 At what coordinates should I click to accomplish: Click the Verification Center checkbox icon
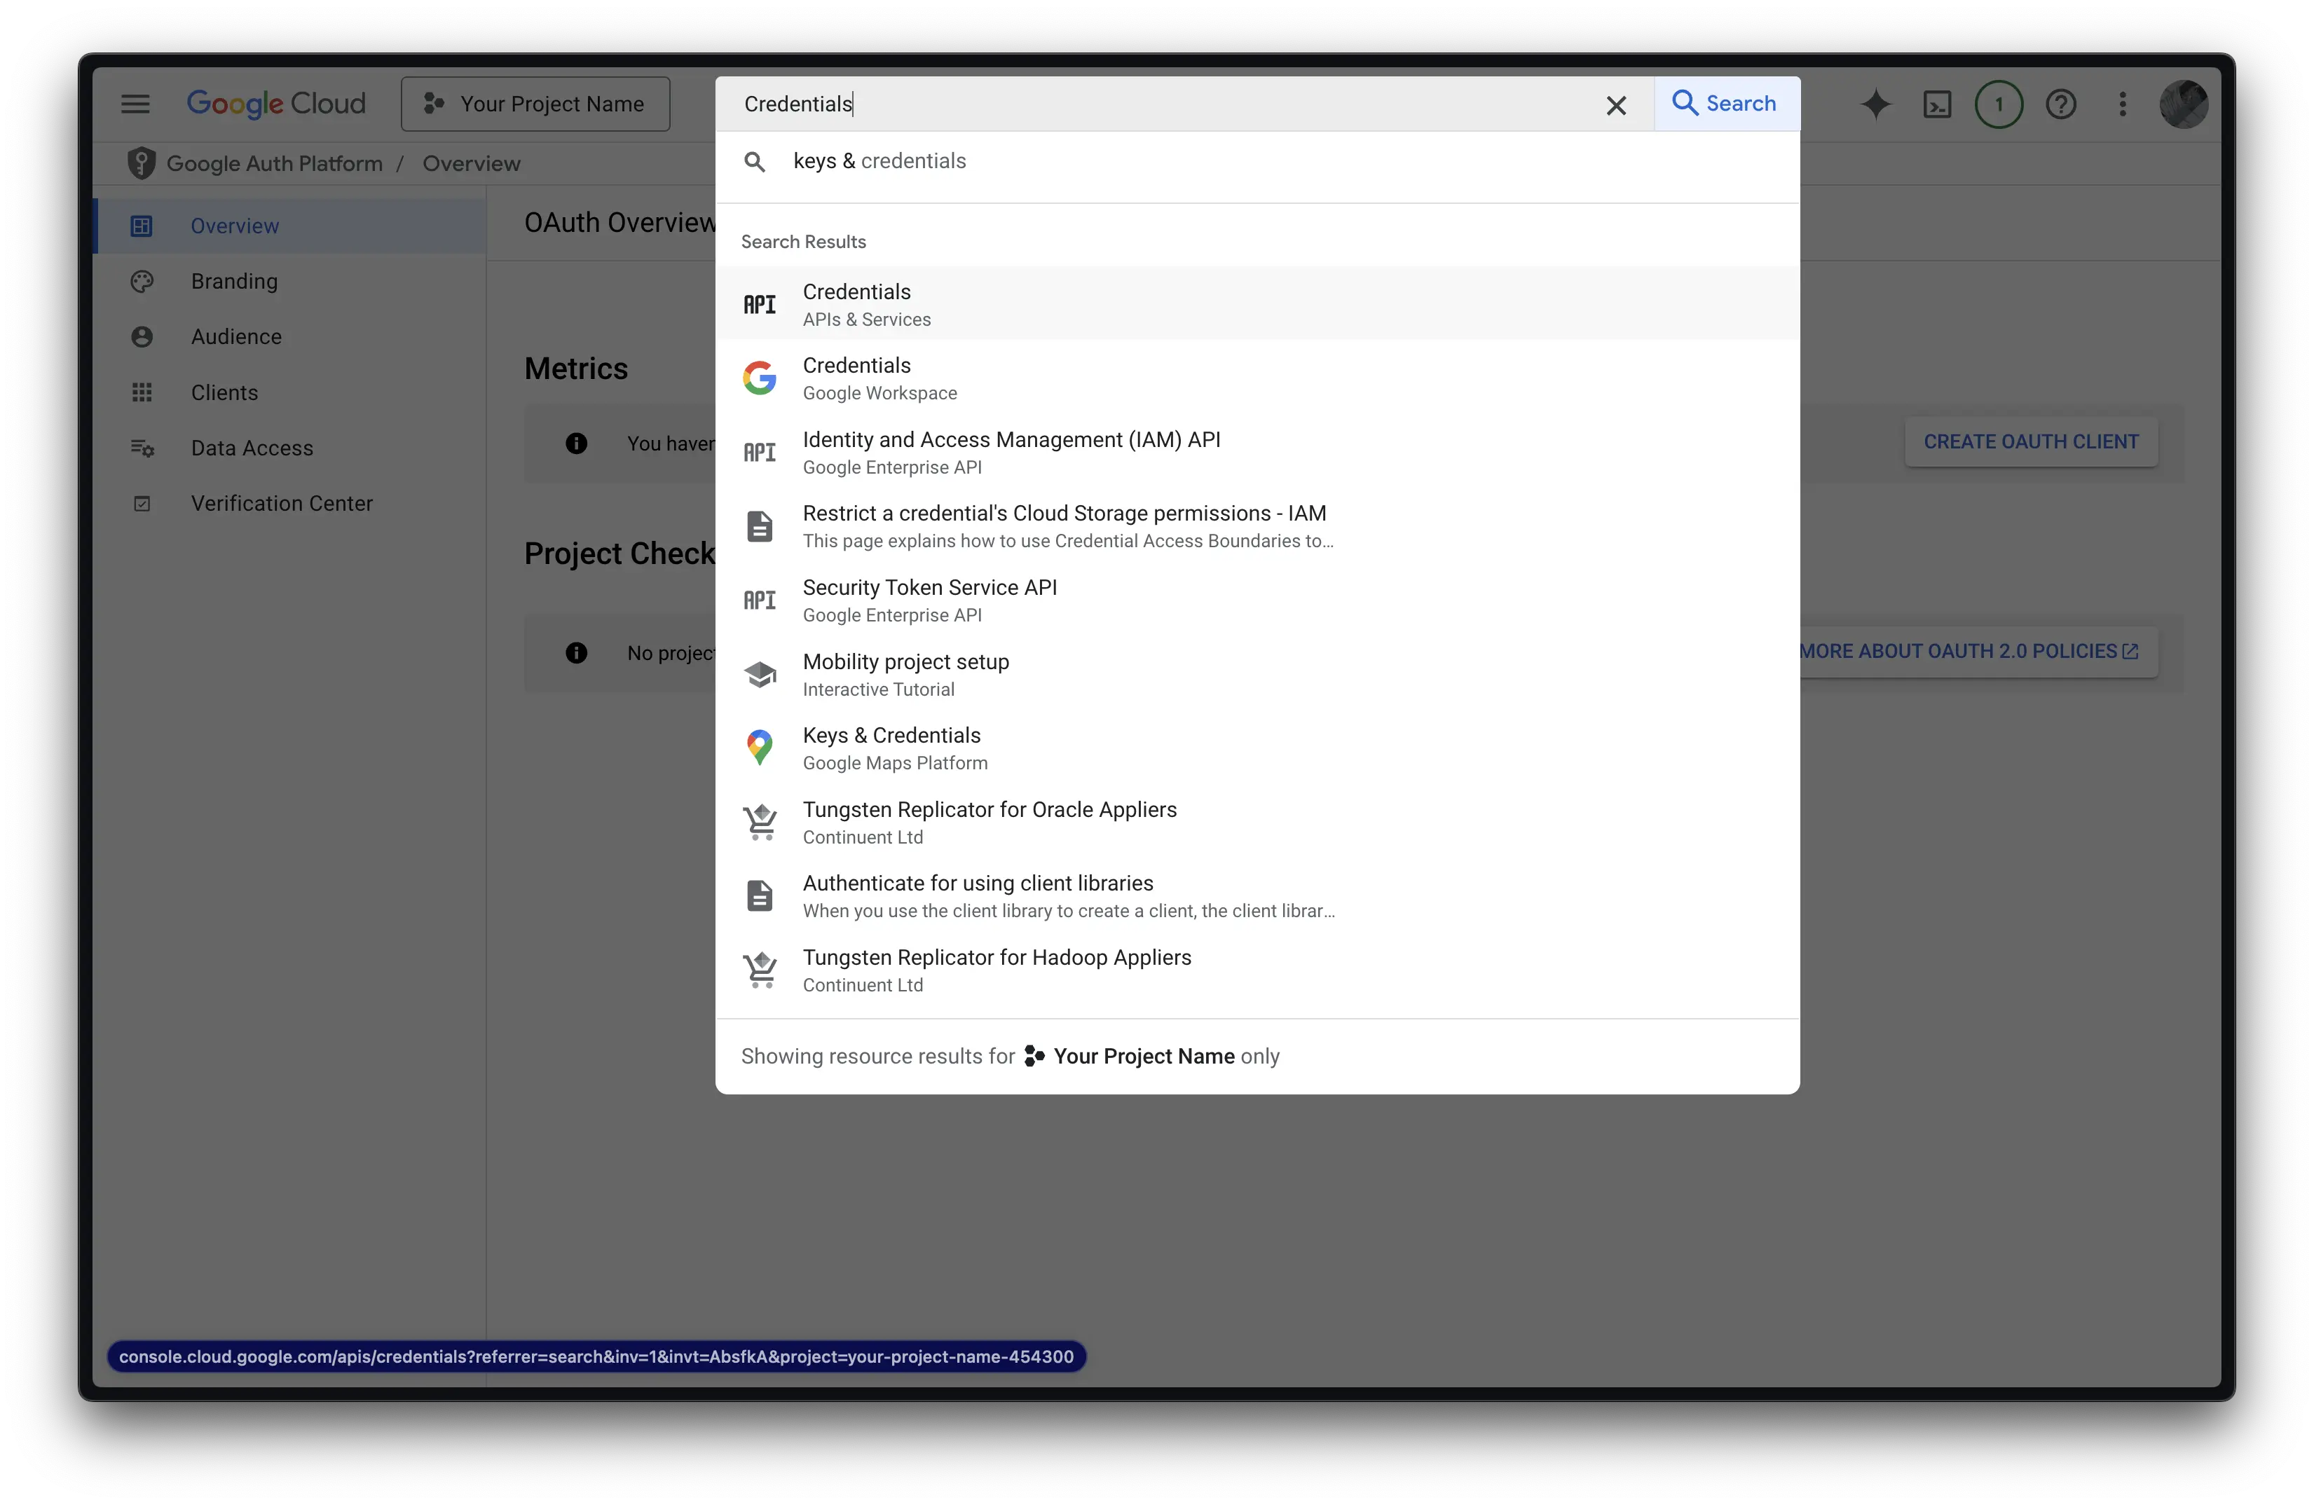pyautogui.click(x=142, y=502)
